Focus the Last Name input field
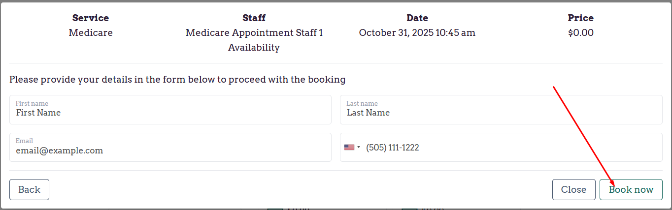 (x=501, y=113)
